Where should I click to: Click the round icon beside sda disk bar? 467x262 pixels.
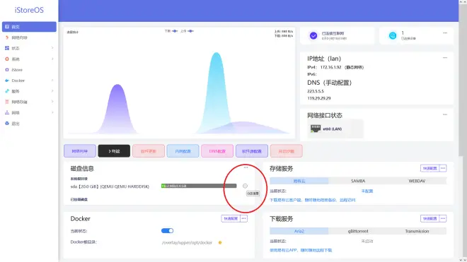pos(245,186)
